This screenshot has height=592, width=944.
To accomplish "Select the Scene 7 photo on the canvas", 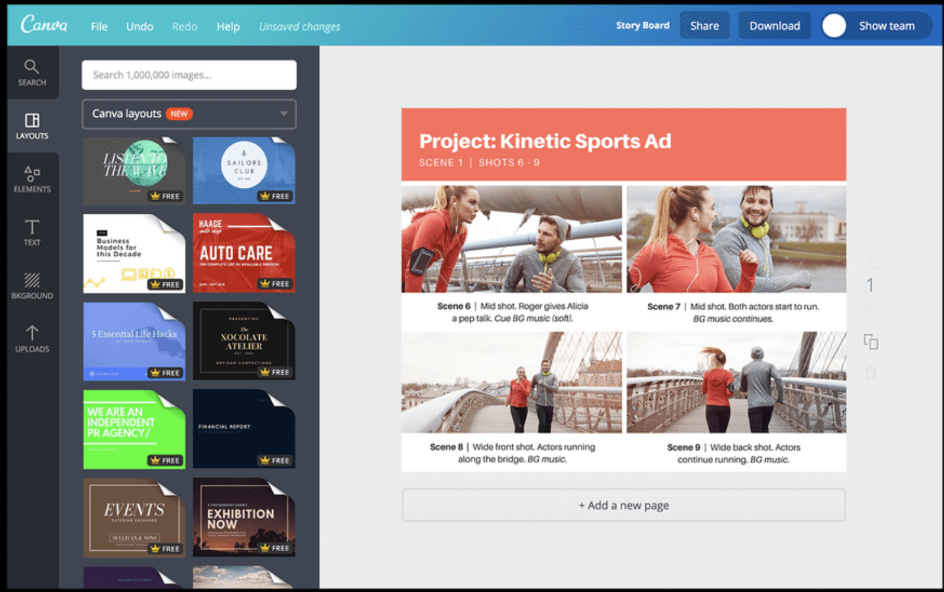I will point(736,239).
